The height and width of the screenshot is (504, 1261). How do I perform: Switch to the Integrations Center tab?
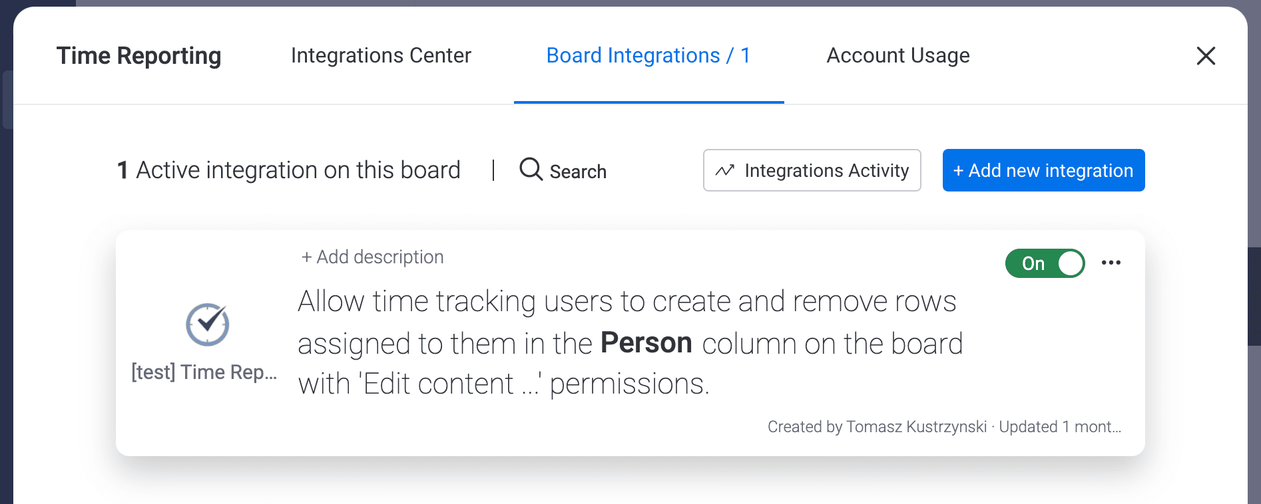pos(381,55)
